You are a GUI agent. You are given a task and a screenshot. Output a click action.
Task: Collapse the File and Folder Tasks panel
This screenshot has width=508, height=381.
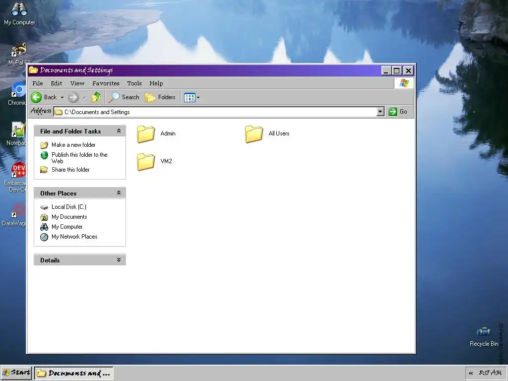pos(119,131)
